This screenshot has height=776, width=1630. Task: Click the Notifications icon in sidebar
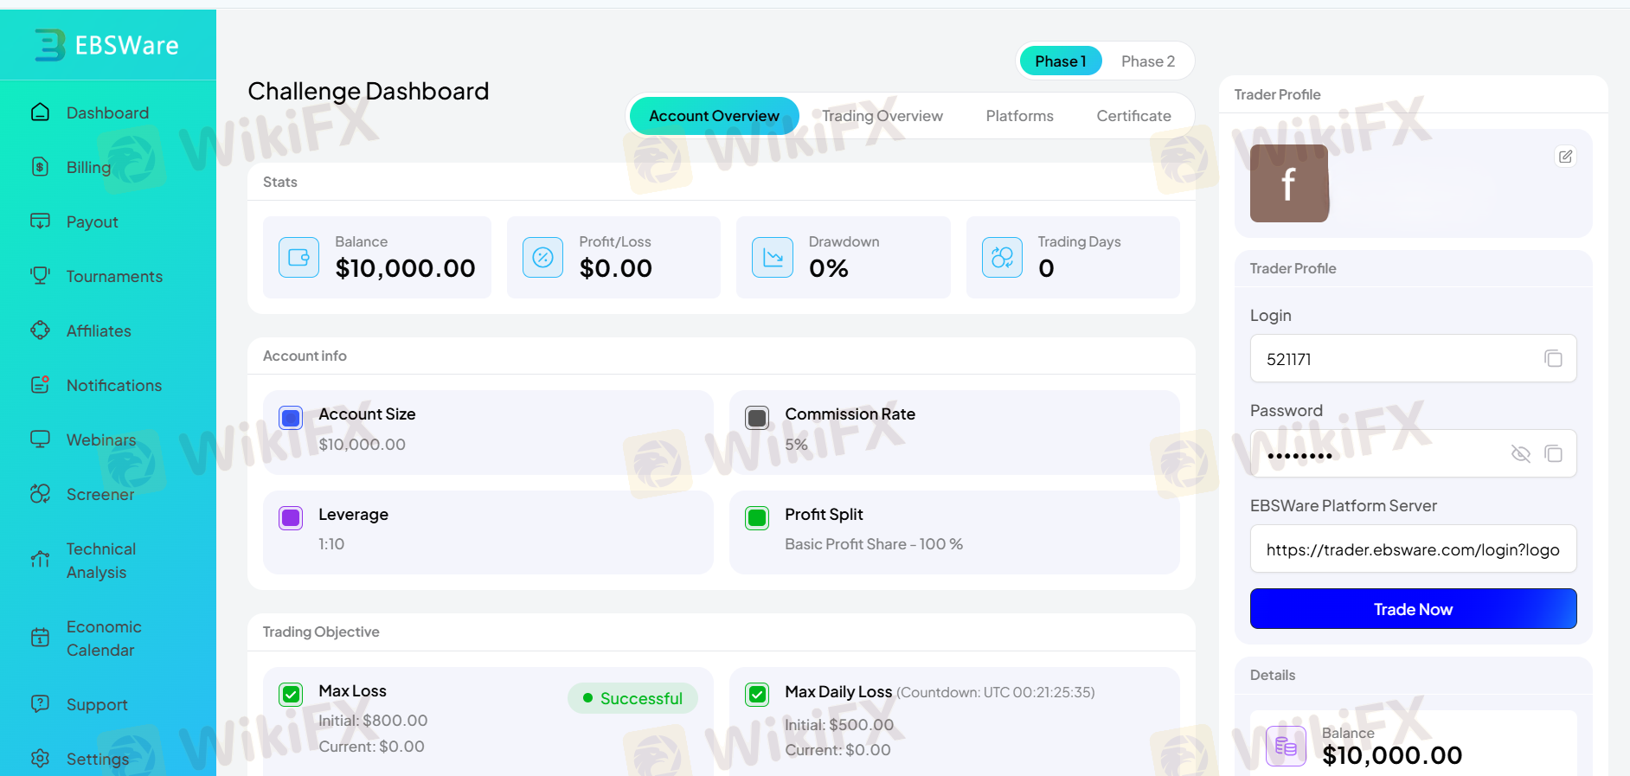(x=40, y=385)
